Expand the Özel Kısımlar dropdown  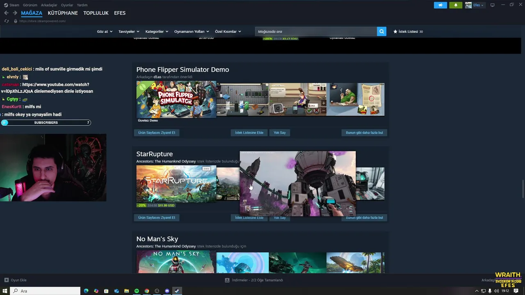pyautogui.click(x=228, y=32)
